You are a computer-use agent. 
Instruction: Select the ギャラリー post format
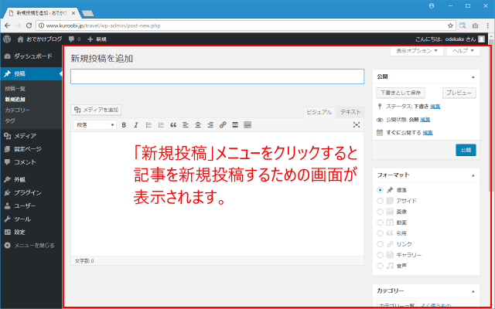click(x=380, y=255)
